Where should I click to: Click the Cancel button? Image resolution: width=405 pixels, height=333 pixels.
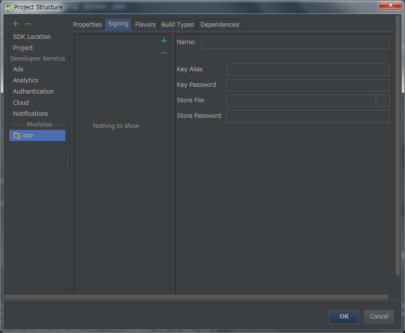pos(379,317)
